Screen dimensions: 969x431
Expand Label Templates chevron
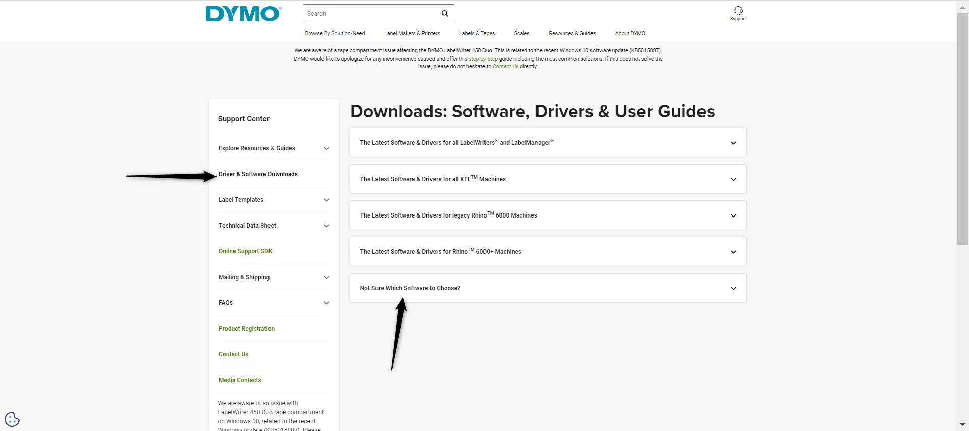click(326, 200)
